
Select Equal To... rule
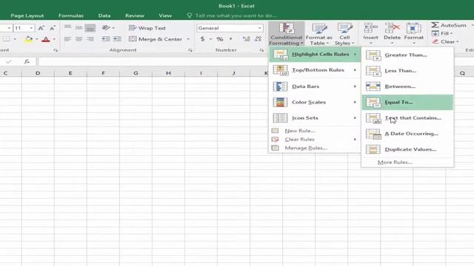pyautogui.click(x=407, y=102)
